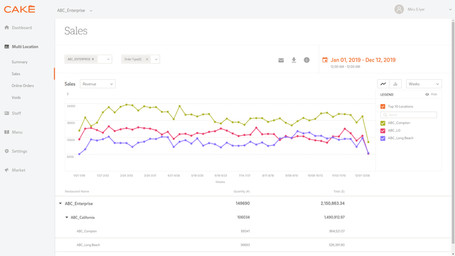Open the ABC_Enterprise account dropdown
455x256 pixels.
pyautogui.click(x=75, y=10)
